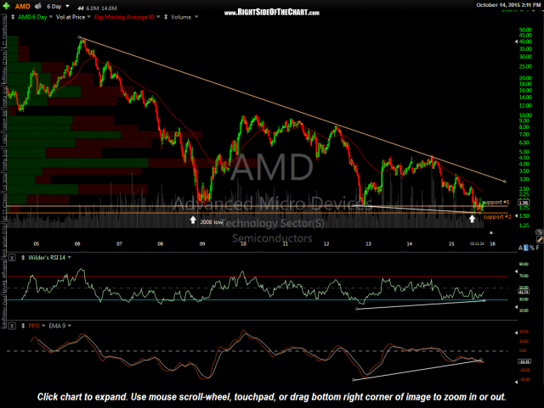The width and height of the screenshot is (544, 408).
Task: Click the 1.96 current price label
Action: click(524, 203)
